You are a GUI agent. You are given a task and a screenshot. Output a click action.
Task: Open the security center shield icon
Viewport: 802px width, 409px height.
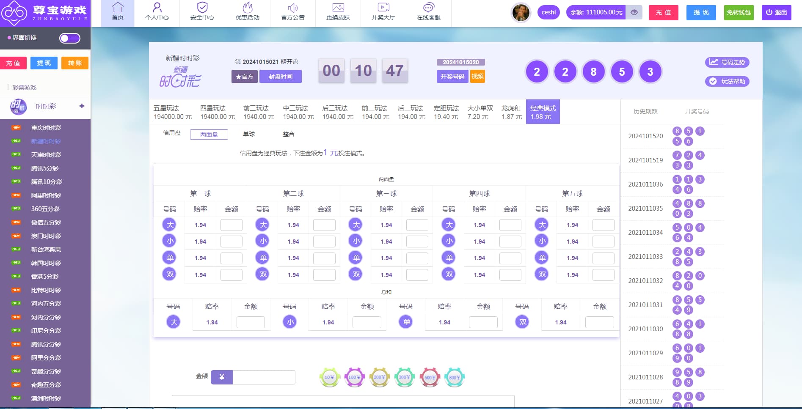(x=202, y=8)
